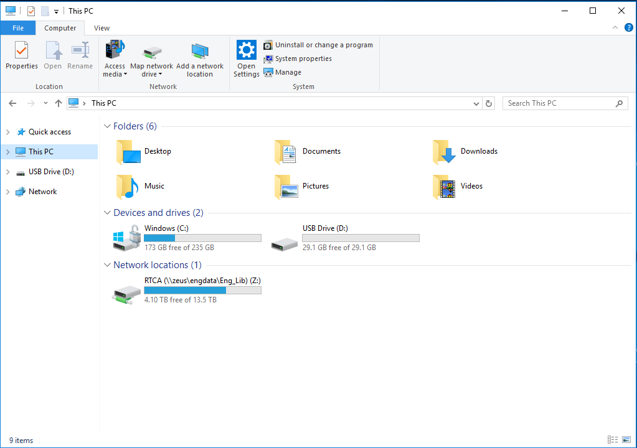Select the Windows (C:) drive icon

pyautogui.click(x=127, y=238)
